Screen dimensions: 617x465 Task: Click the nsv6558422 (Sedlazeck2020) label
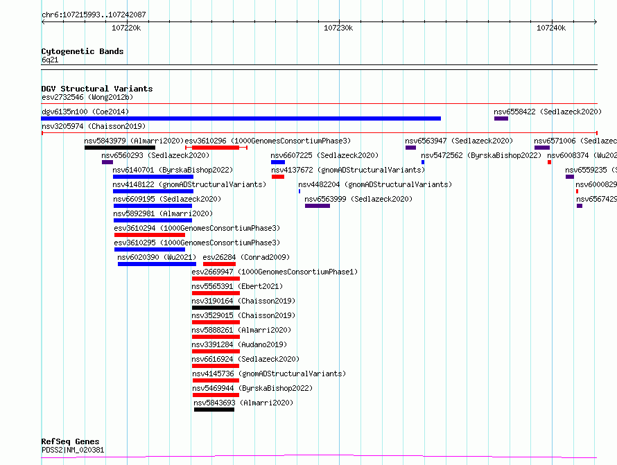[548, 112]
